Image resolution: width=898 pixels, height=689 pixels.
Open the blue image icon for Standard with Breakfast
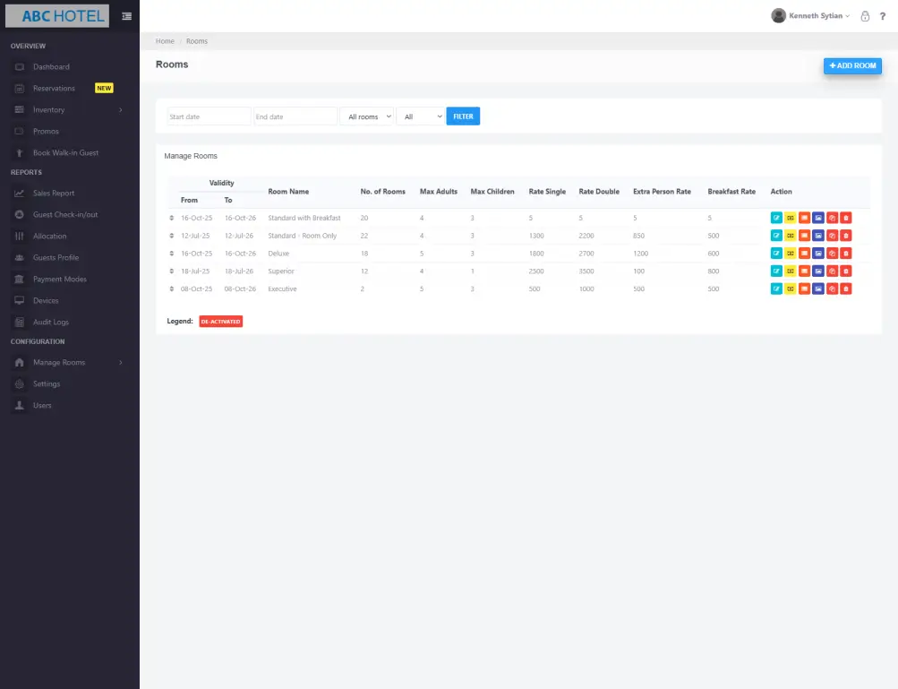pos(818,218)
